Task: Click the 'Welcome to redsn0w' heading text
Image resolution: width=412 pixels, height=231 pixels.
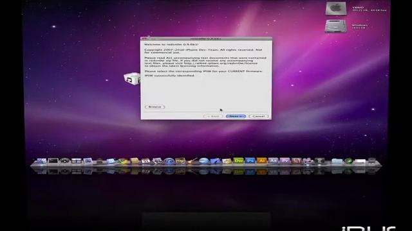Action: point(171,44)
